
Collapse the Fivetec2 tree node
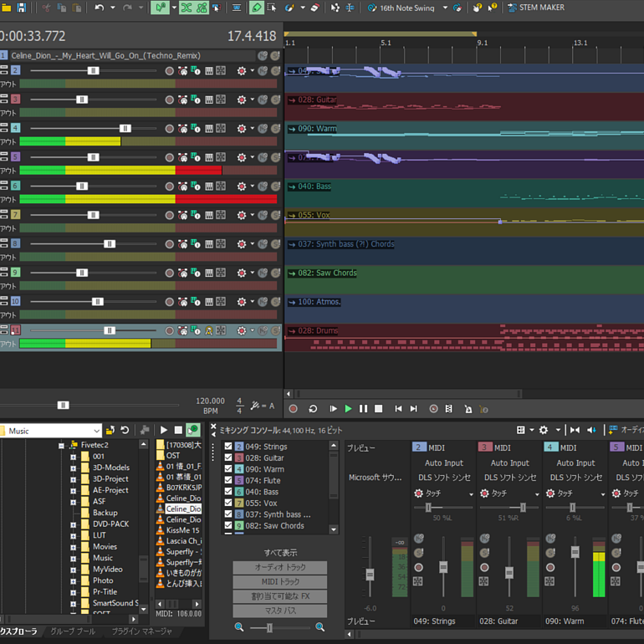click(x=61, y=446)
